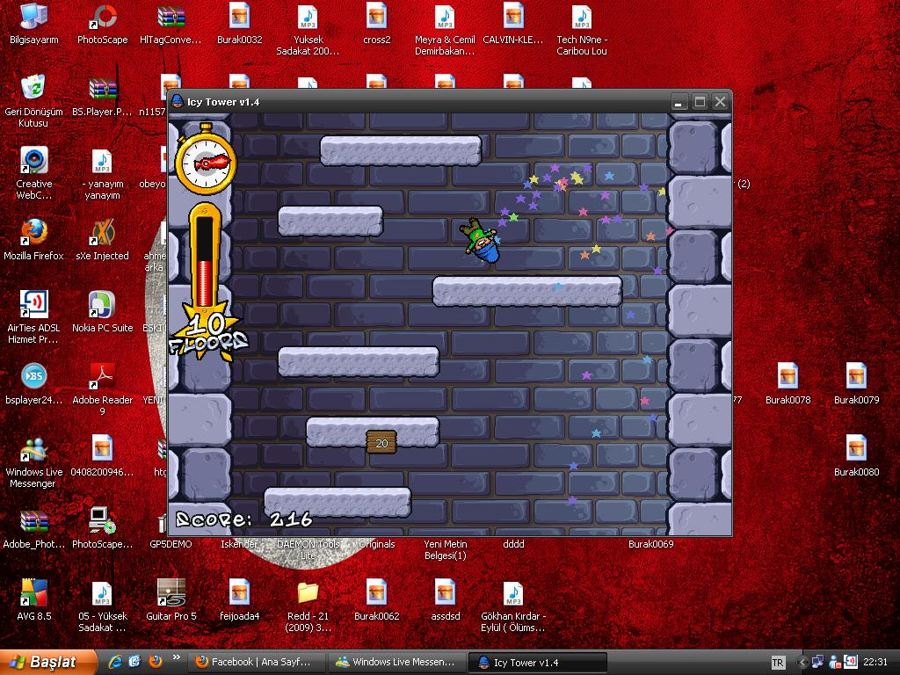Click the jumping Harold character
The image size is (900, 675).
[x=481, y=241]
